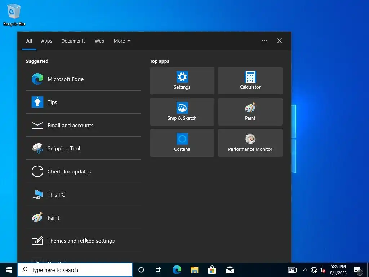This screenshot has width=369, height=277.
Task: Select the All search tab
Action: tap(29, 41)
